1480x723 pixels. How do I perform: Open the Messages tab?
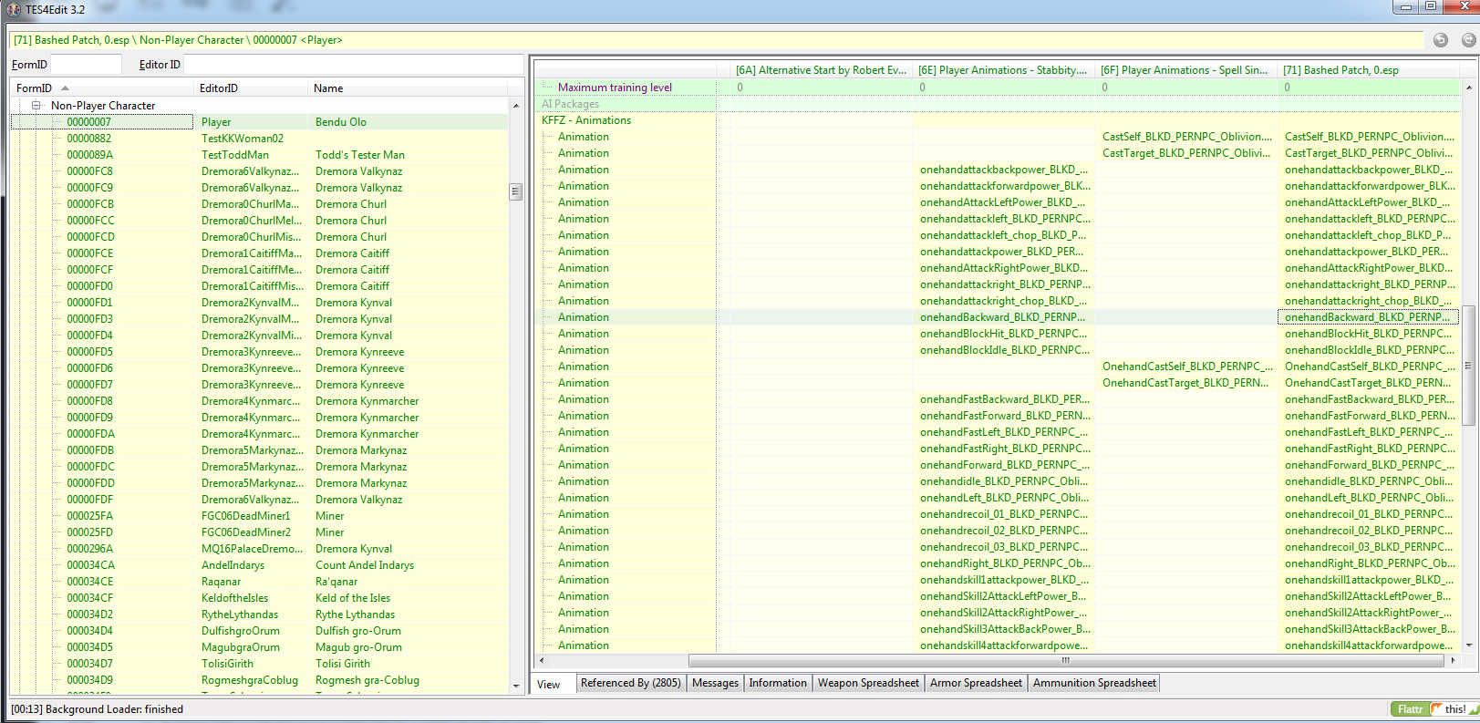pyautogui.click(x=715, y=683)
